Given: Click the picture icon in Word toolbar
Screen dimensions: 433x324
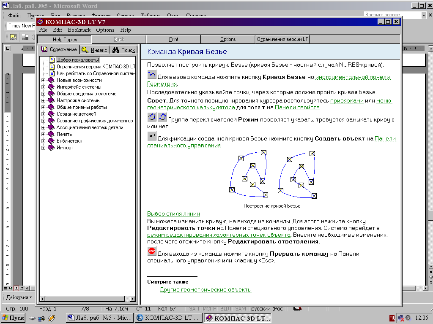Looking at the screenshot, I should coord(13,37).
